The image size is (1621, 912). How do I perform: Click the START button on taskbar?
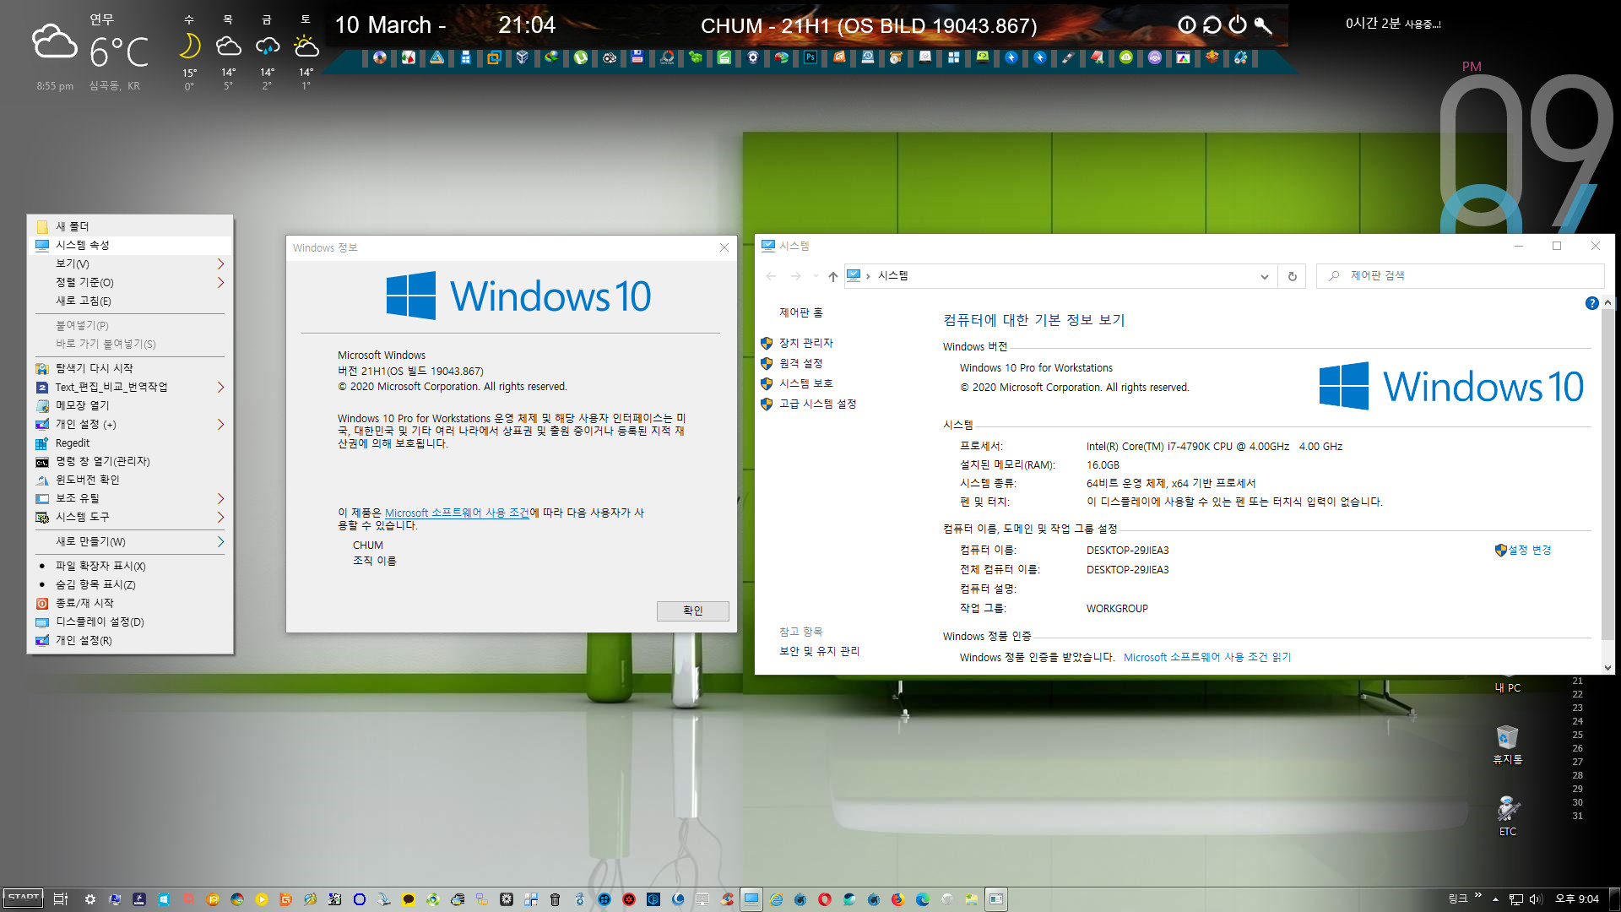(x=24, y=898)
